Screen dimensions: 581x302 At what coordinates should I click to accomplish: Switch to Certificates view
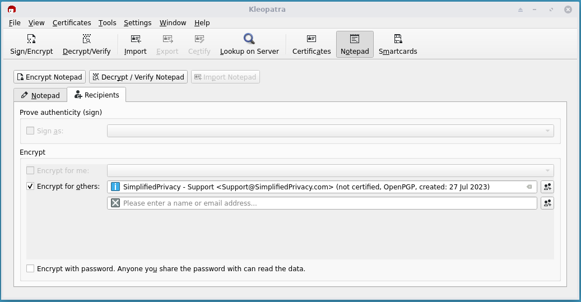click(x=312, y=44)
